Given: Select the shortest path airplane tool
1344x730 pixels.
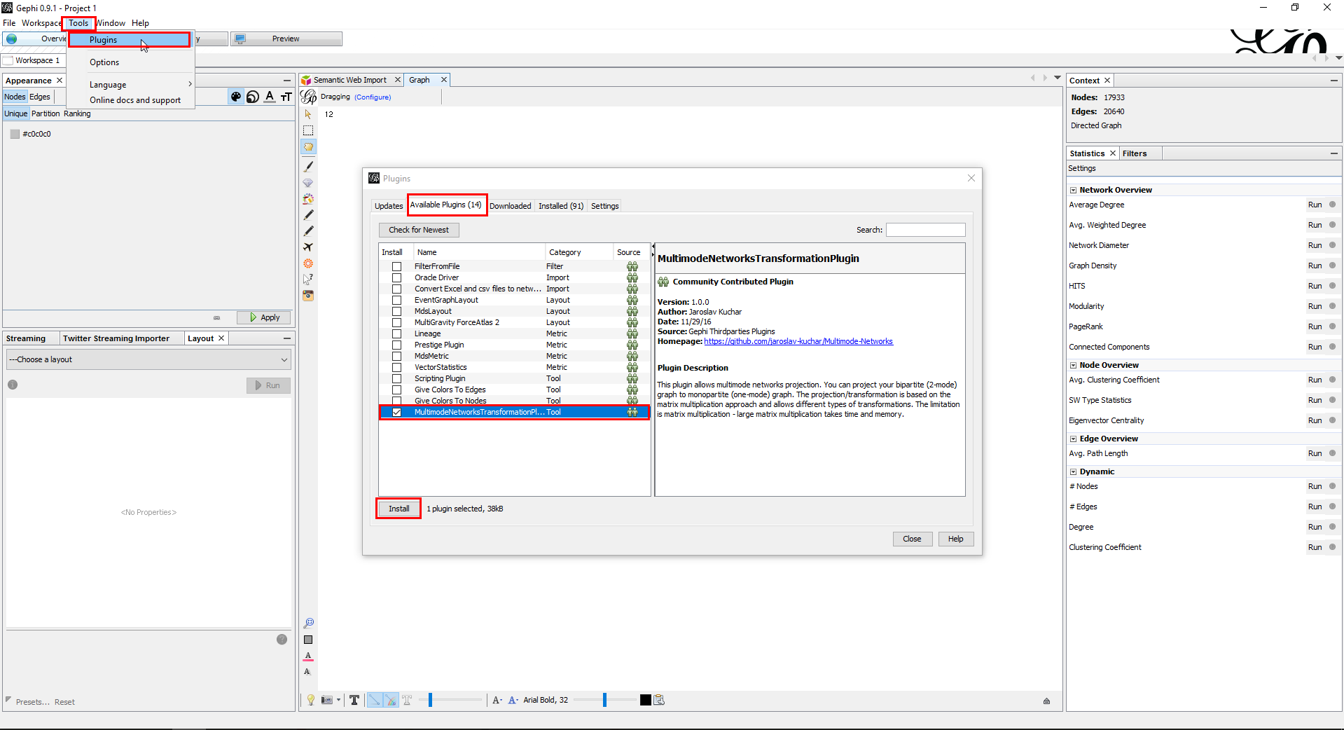Looking at the screenshot, I should [308, 247].
